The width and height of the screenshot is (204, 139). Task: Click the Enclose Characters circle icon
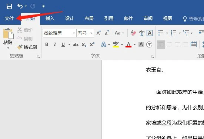149,44
